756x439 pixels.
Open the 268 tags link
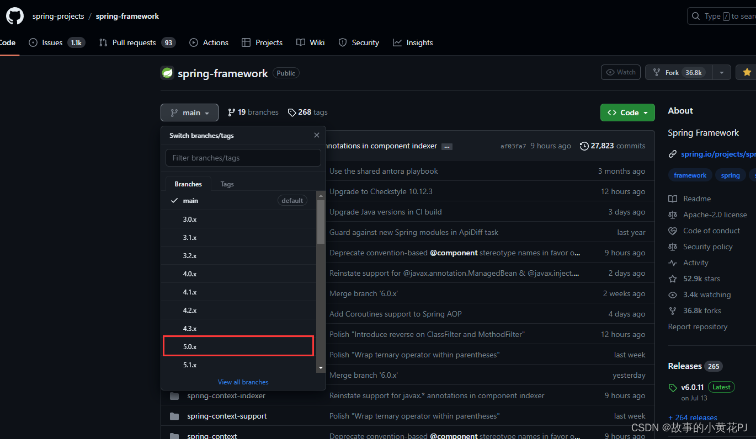[x=308, y=112]
